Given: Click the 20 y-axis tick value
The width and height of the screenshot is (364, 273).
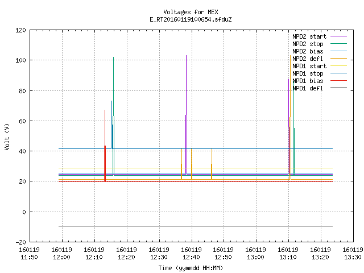Looking at the screenshot, I should (22, 181).
